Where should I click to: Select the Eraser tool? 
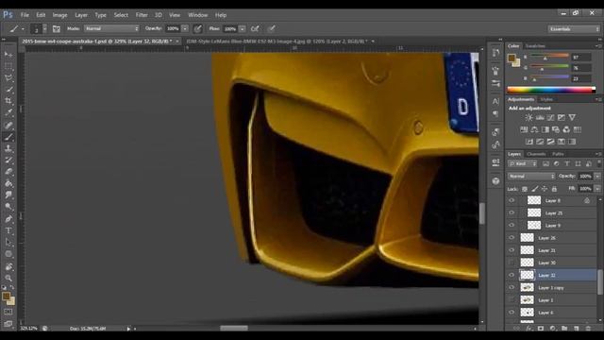coord(8,172)
